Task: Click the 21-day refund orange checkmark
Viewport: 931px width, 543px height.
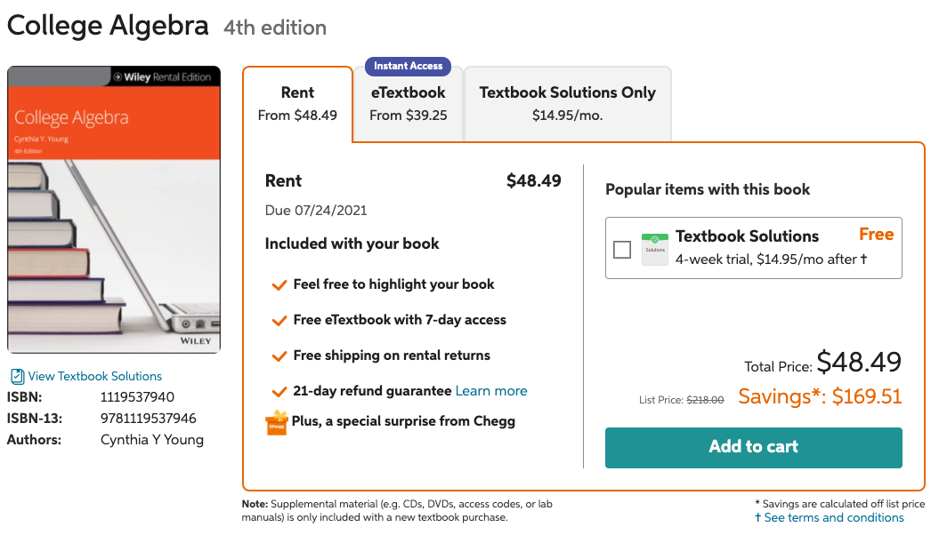Action: [x=279, y=392]
